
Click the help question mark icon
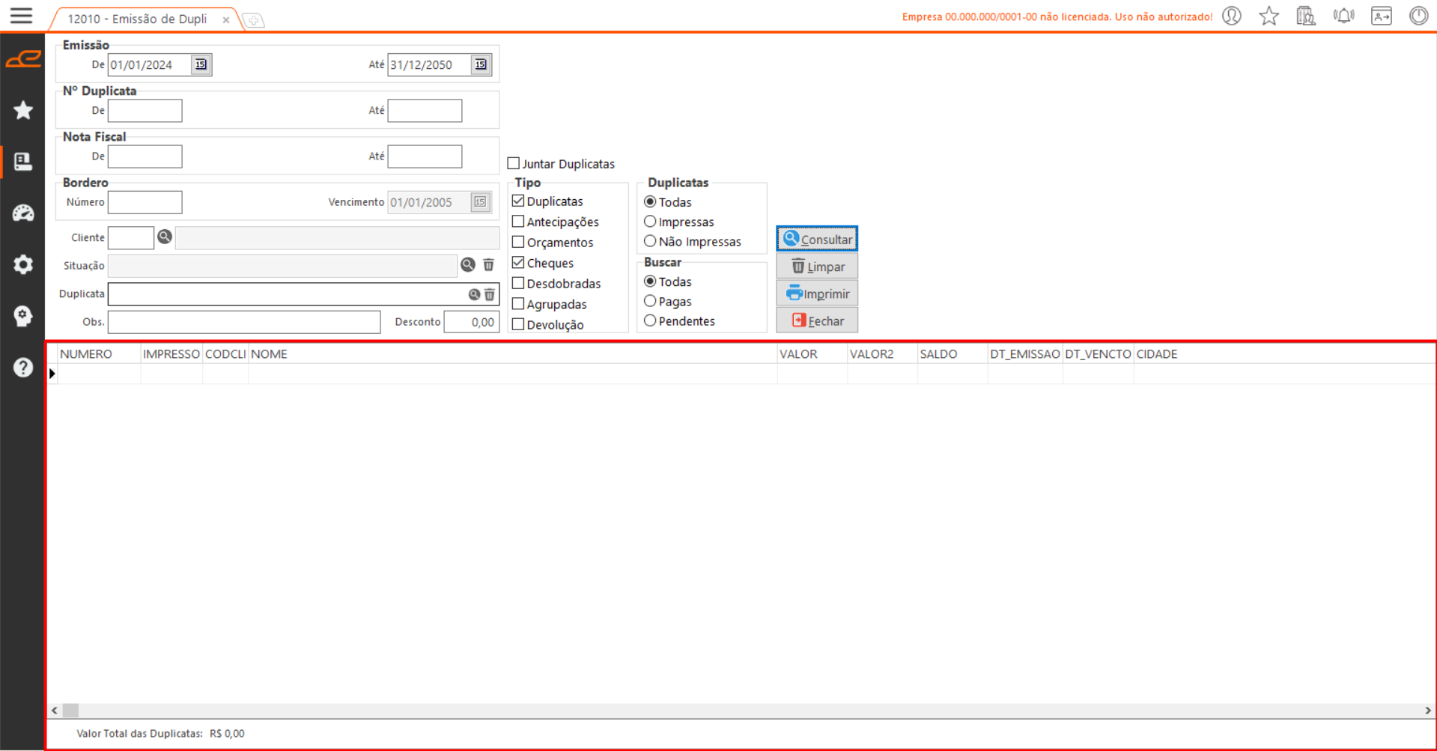coord(23,368)
